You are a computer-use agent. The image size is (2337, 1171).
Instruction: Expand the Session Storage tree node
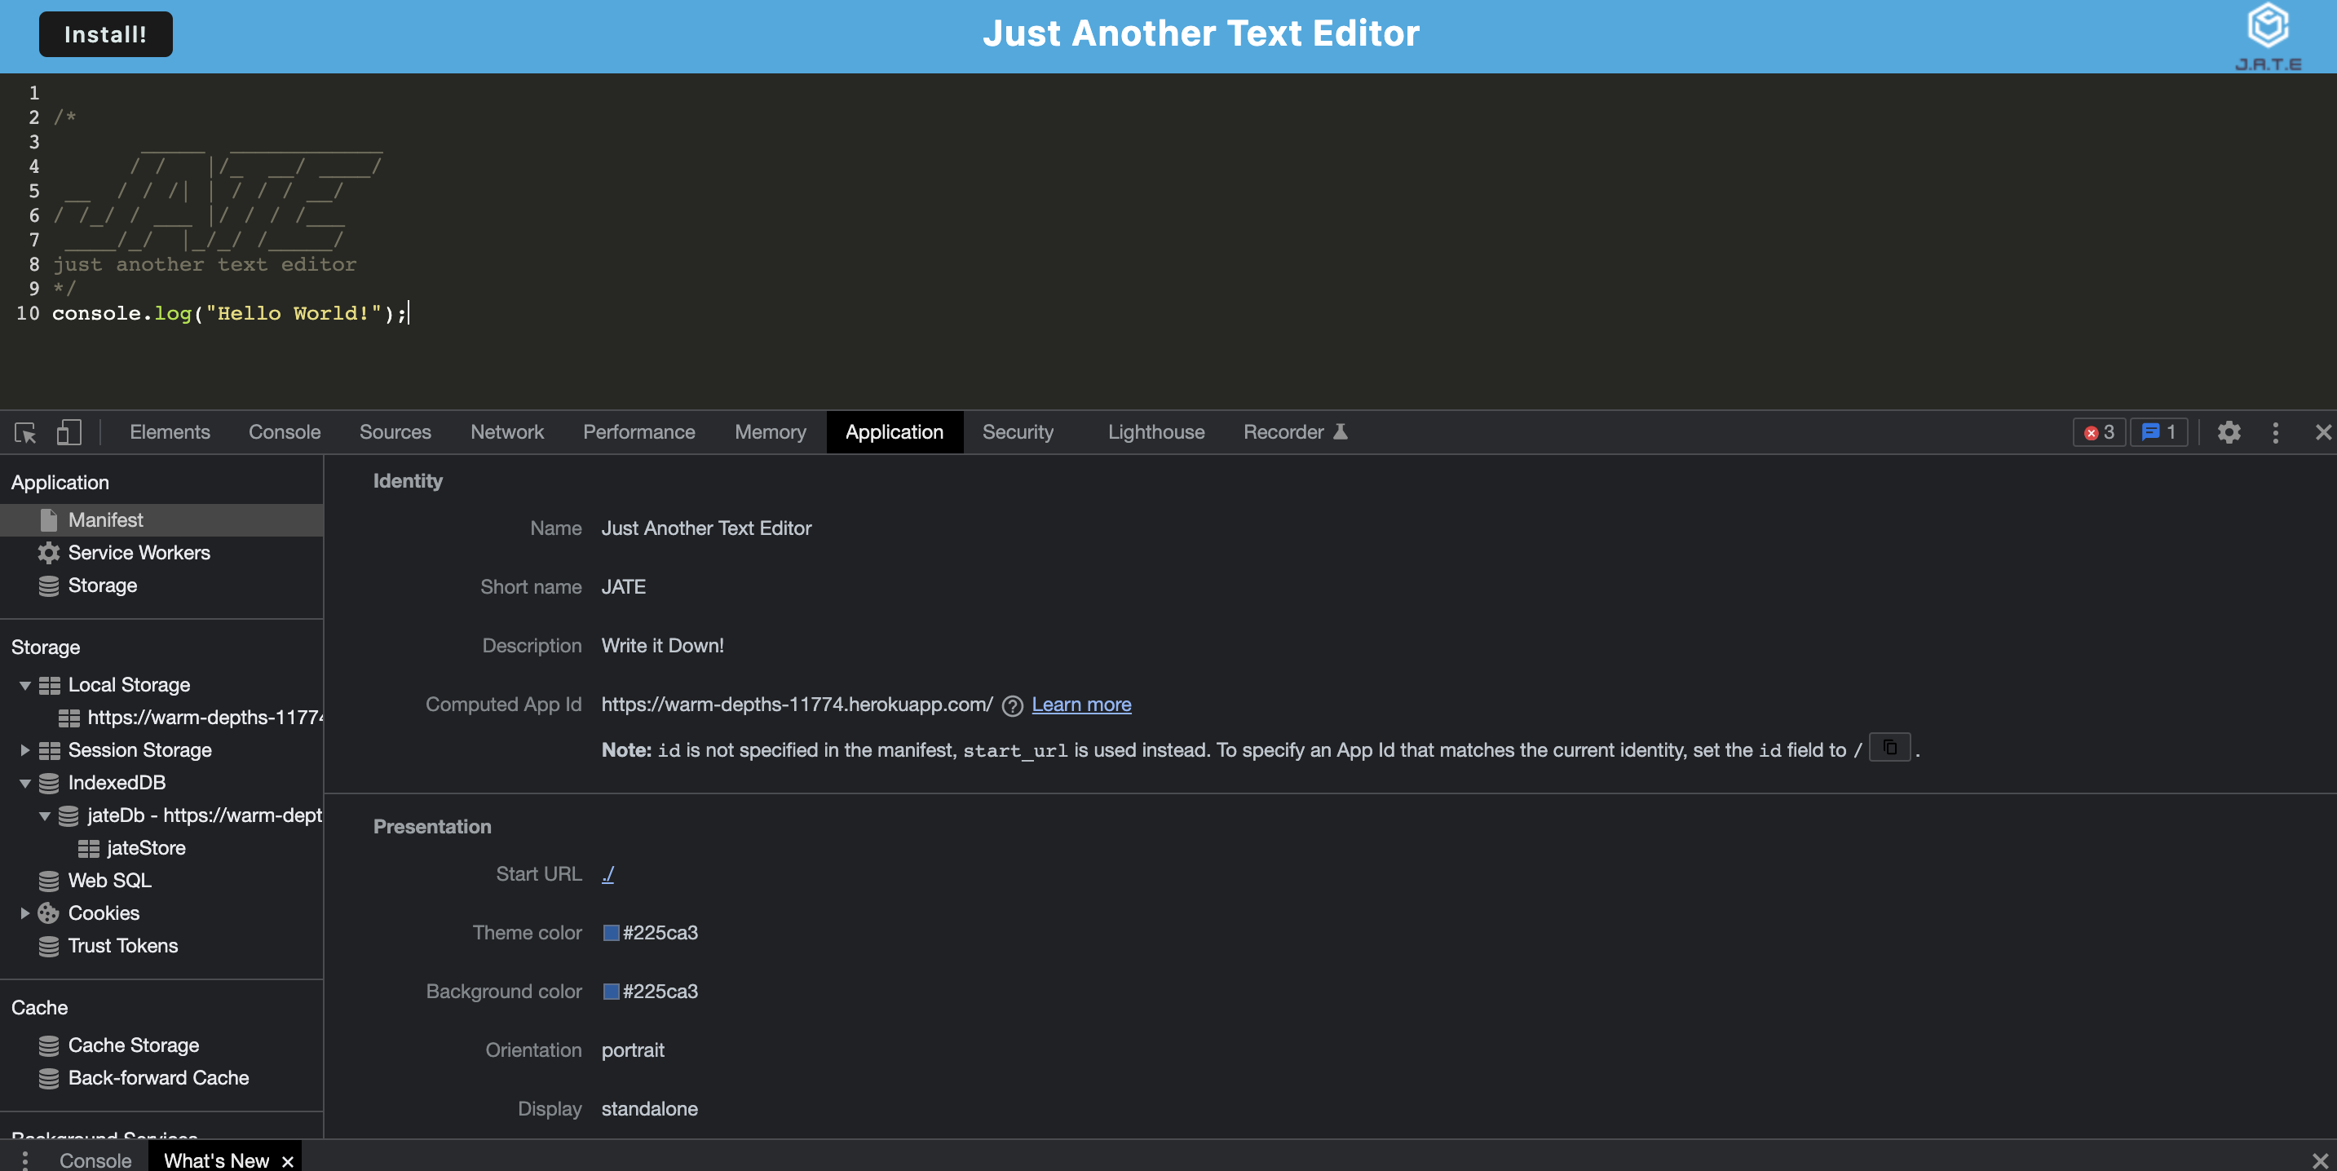click(x=25, y=750)
